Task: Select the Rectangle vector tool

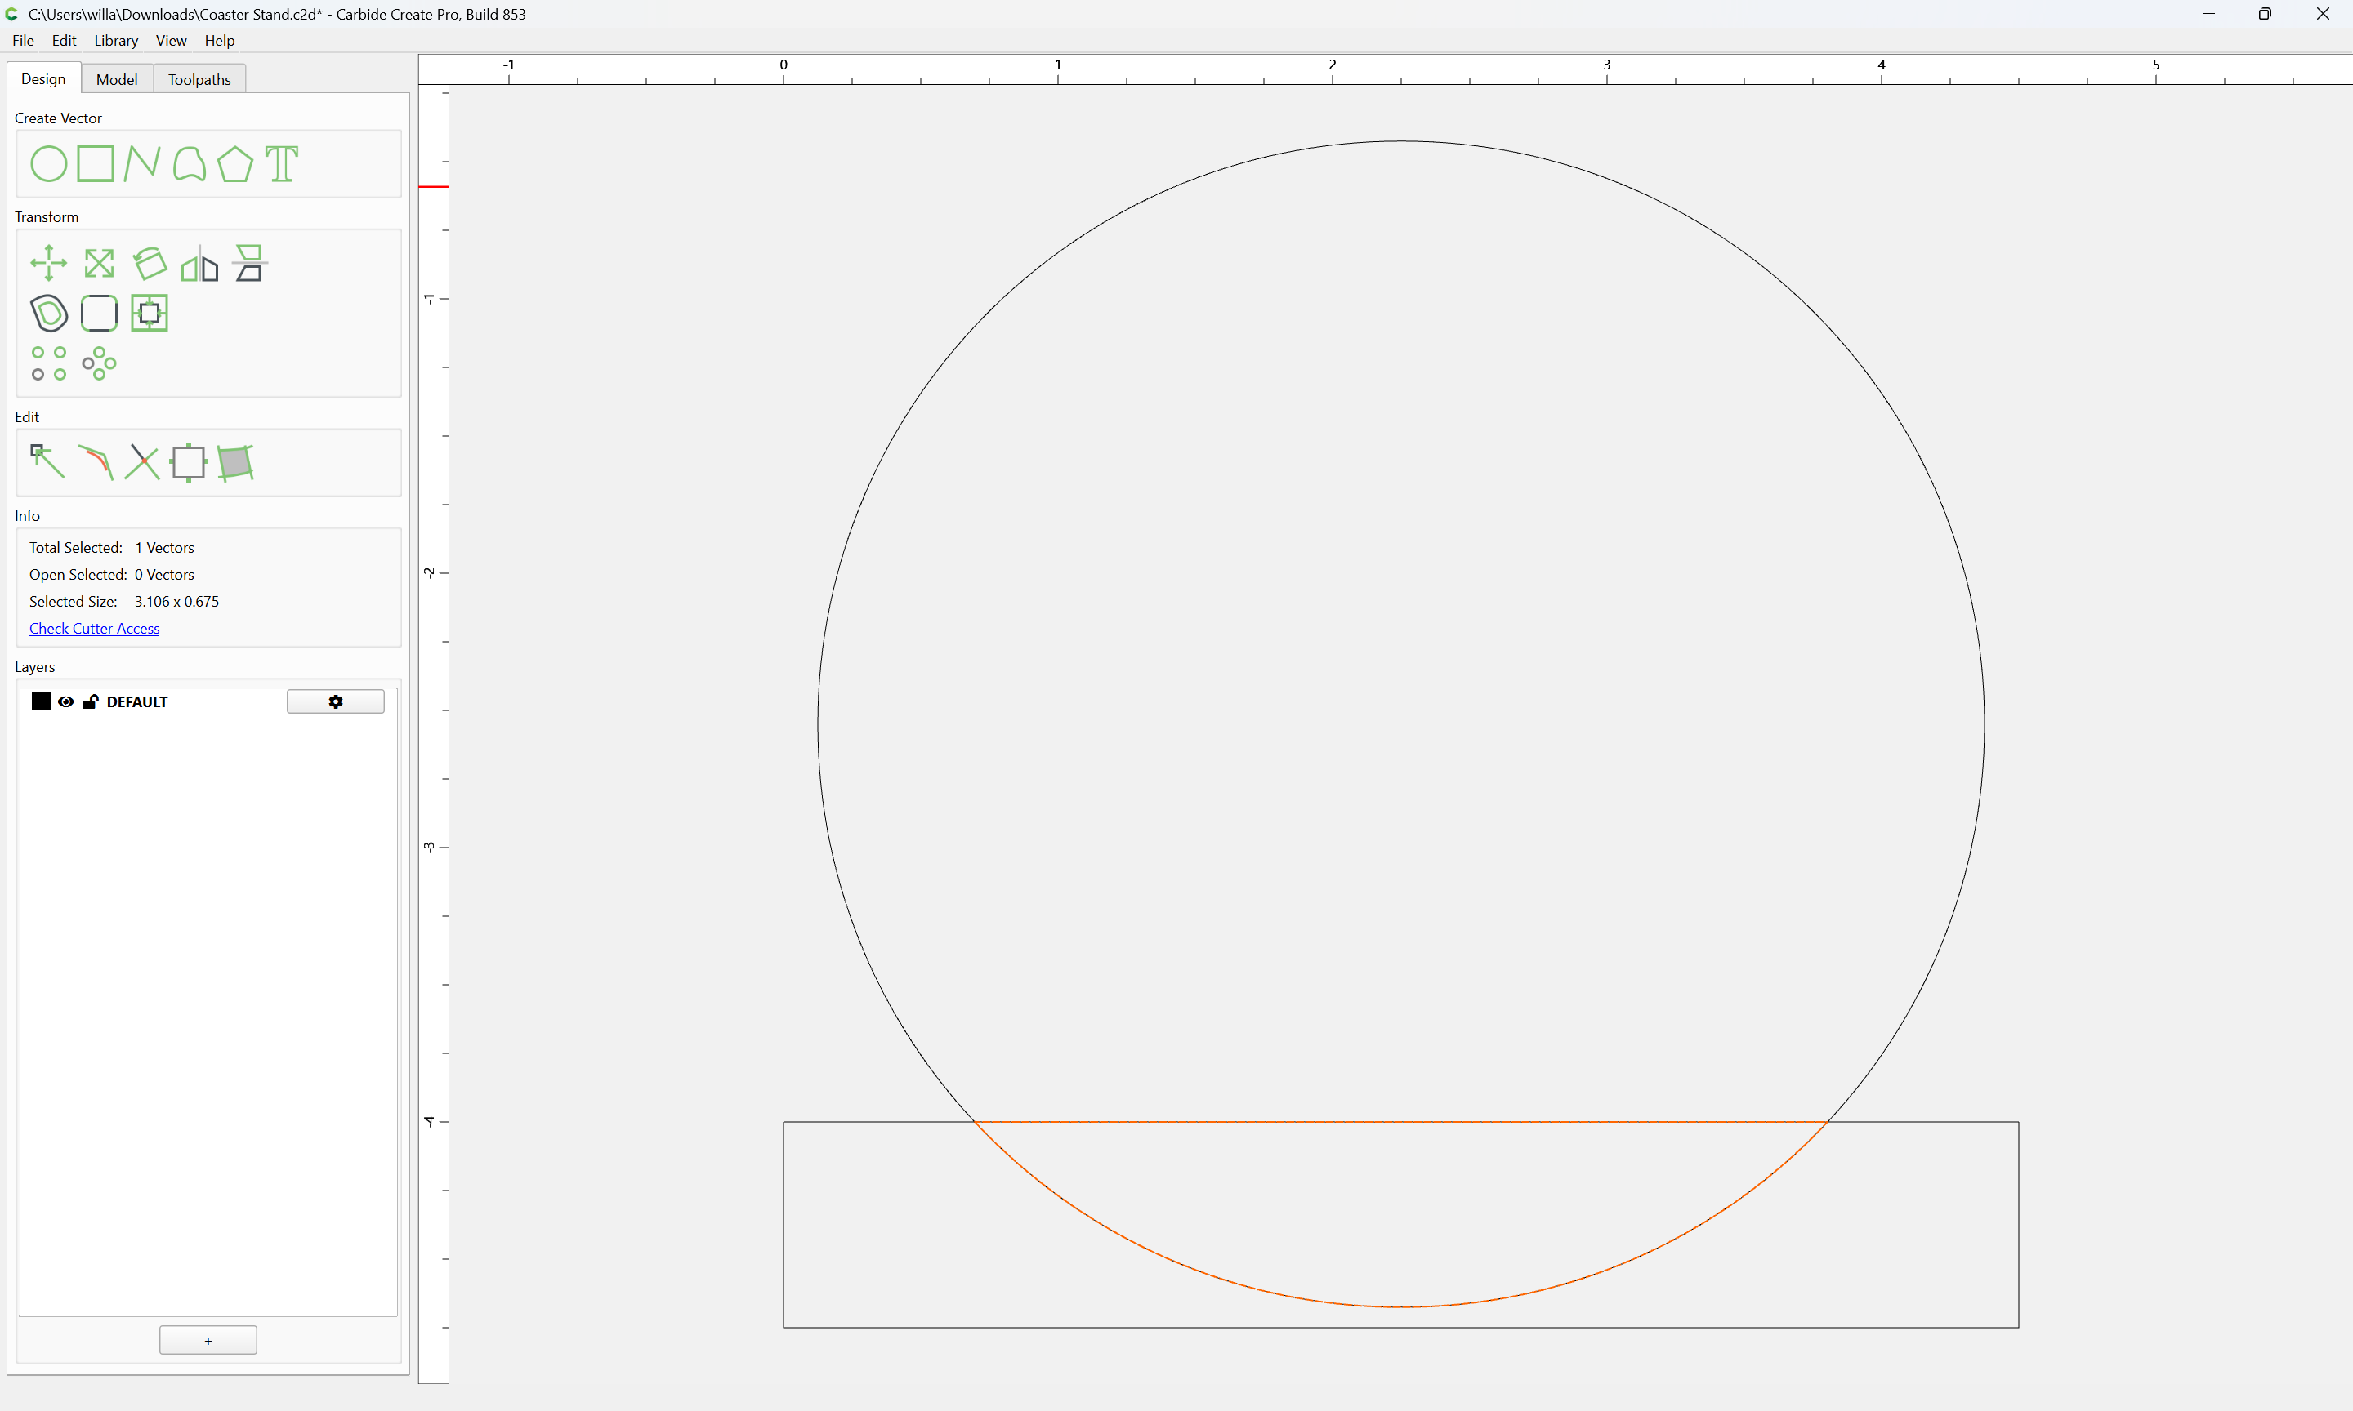Action: coord(95,163)
